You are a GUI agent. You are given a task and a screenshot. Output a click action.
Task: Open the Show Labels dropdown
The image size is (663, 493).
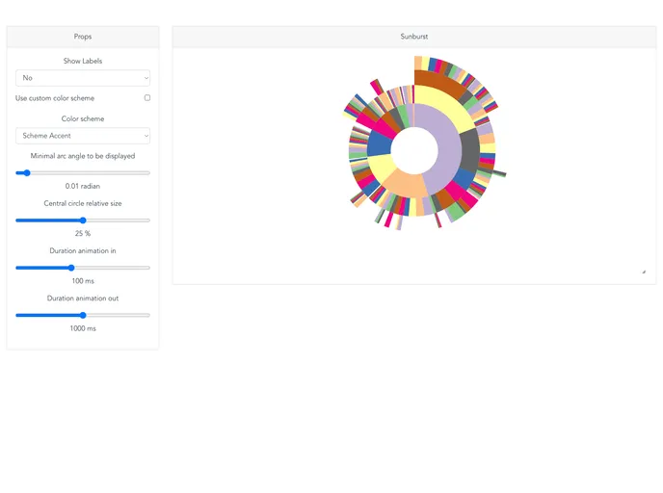[83, 78]
